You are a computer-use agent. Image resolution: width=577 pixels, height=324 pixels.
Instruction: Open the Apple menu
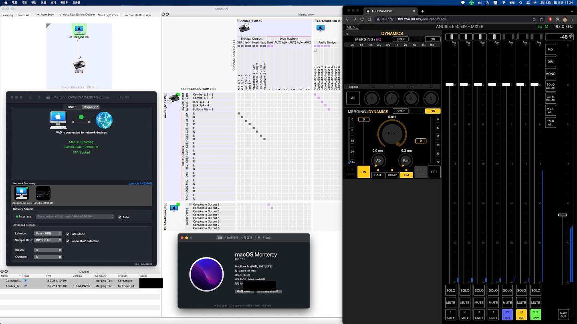click(x=5, y=2)
